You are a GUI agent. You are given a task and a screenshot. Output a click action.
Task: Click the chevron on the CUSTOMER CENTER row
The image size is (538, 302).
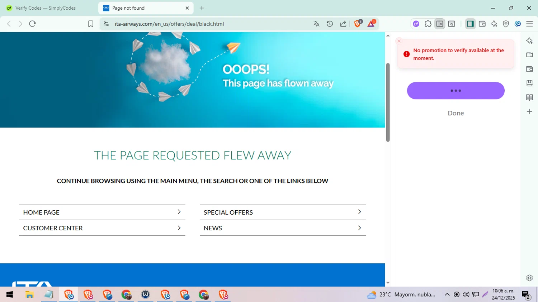coord(179,228)
